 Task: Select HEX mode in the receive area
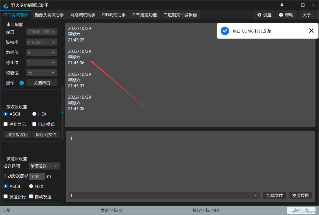[34, 114]
